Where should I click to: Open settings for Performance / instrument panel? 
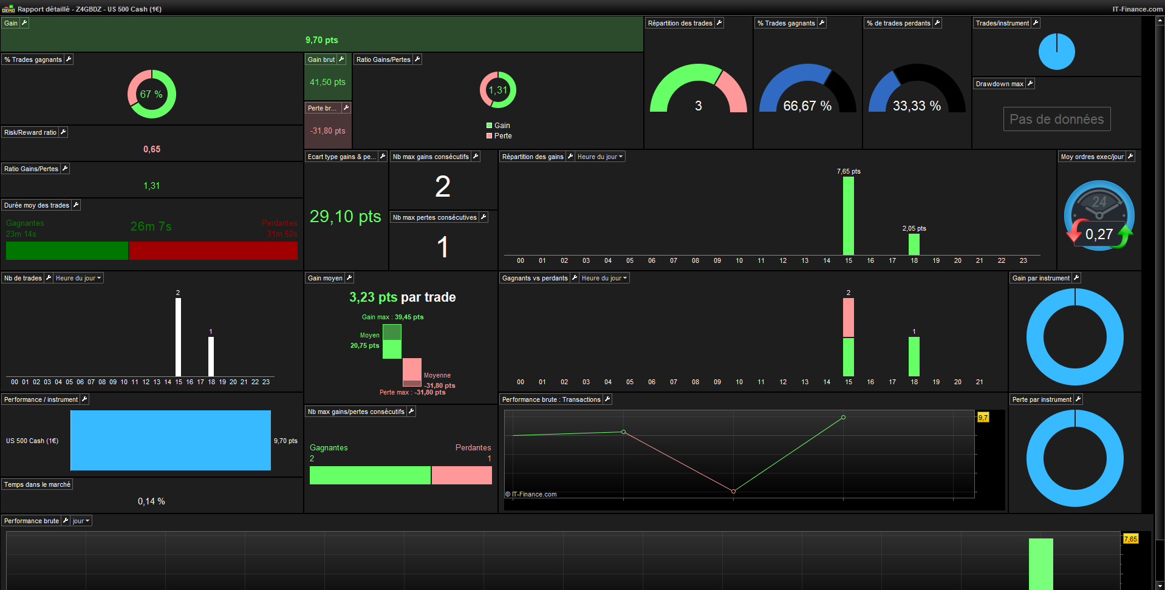coord(84,399)
